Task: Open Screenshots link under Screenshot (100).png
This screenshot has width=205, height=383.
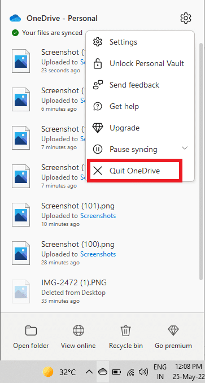Action: pos(98,254)
